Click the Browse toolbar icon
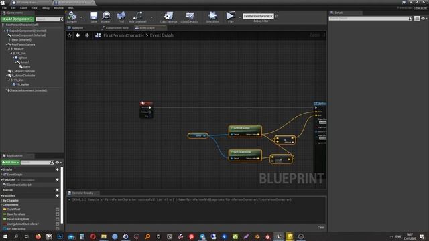429x241 pixels. click(x=106, y=16)
